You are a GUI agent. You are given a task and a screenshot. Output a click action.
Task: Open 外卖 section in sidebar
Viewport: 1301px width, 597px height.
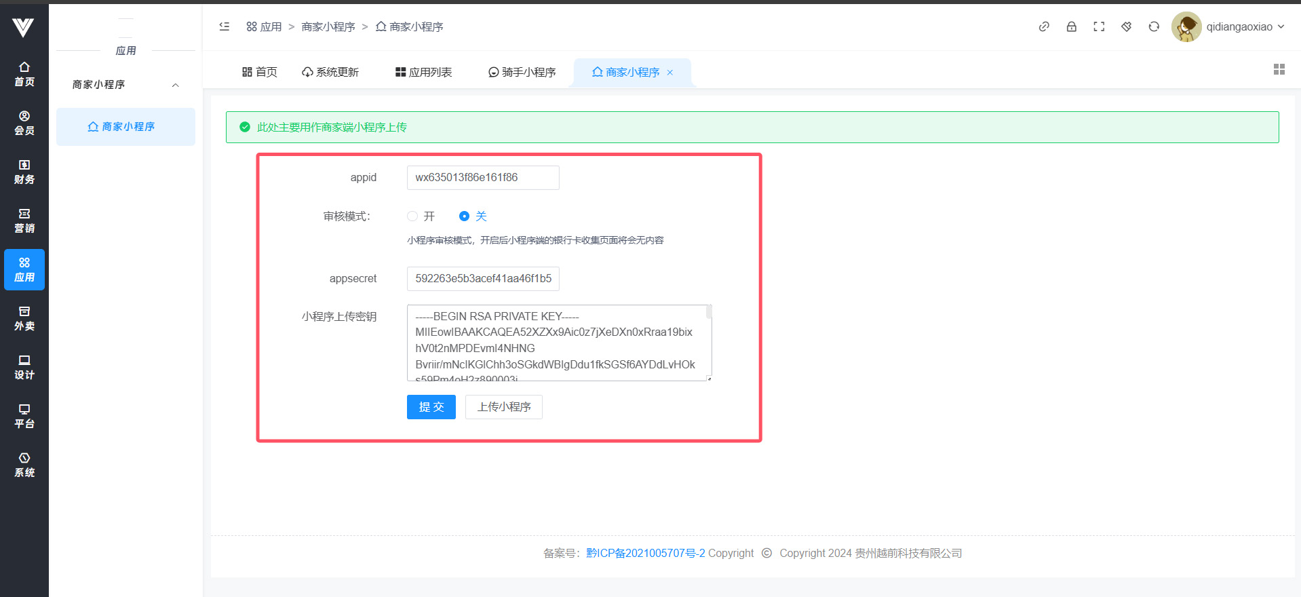coord(24,318)
